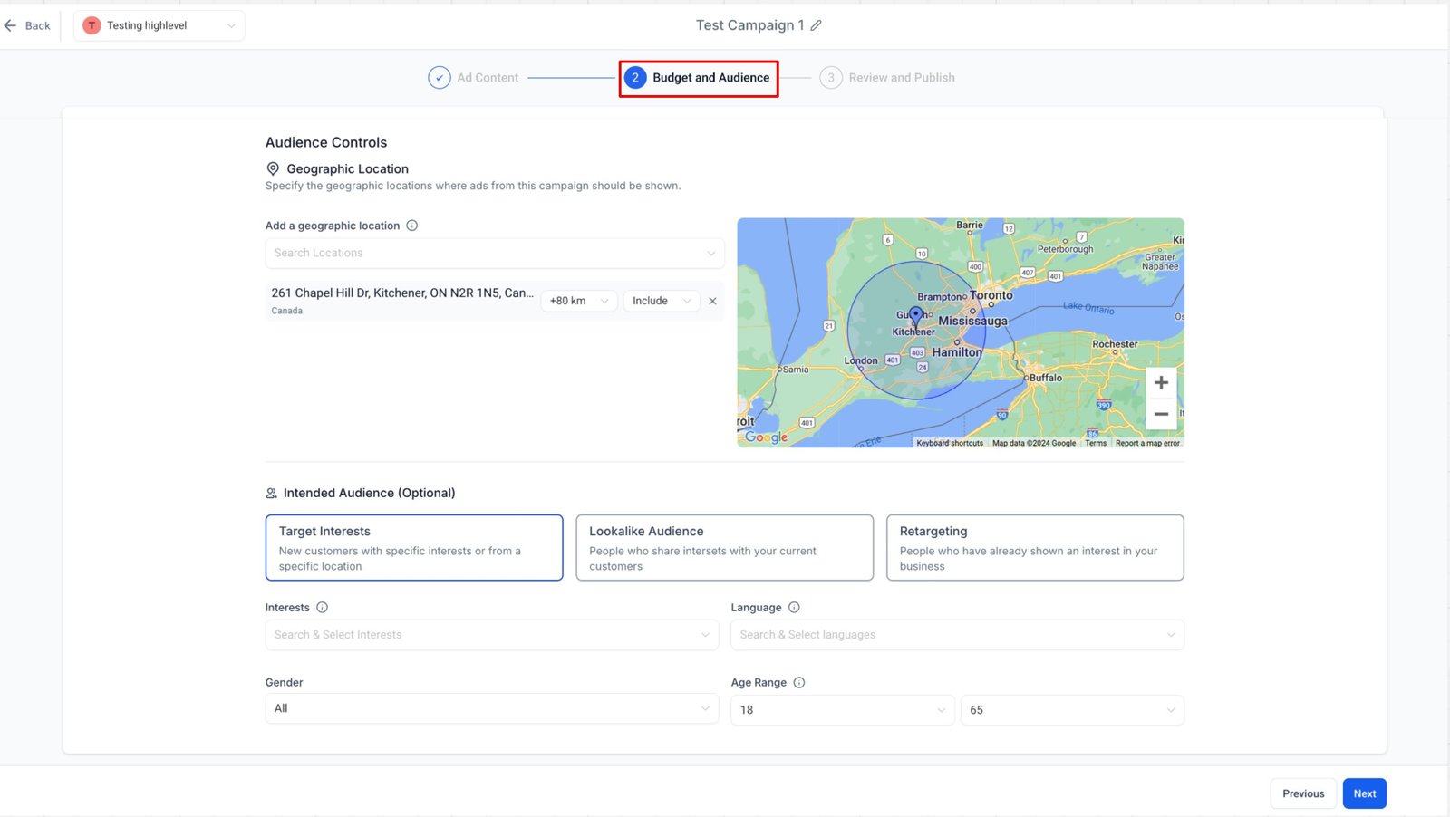Open the Review and Publish step
The width and height of the screenshot is (1450, 817).
click(888, 78)
